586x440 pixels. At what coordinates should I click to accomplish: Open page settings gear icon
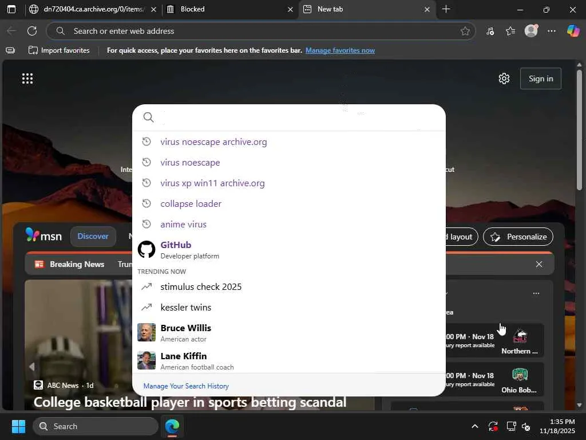(x=504, y=78)
